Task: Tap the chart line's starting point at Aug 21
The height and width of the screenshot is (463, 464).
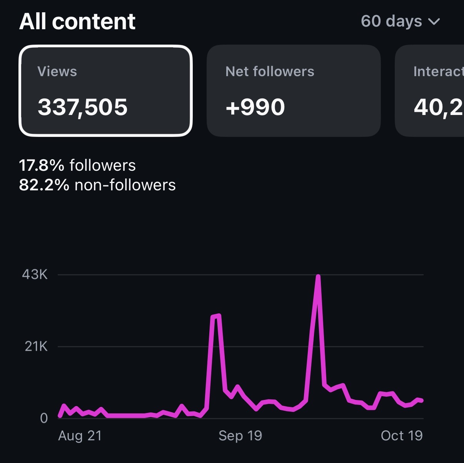Action: point(60,415)
